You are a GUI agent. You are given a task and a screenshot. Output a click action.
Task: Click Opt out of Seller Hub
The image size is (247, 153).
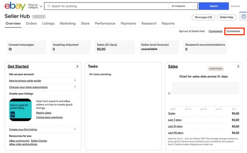click(191, 31)
